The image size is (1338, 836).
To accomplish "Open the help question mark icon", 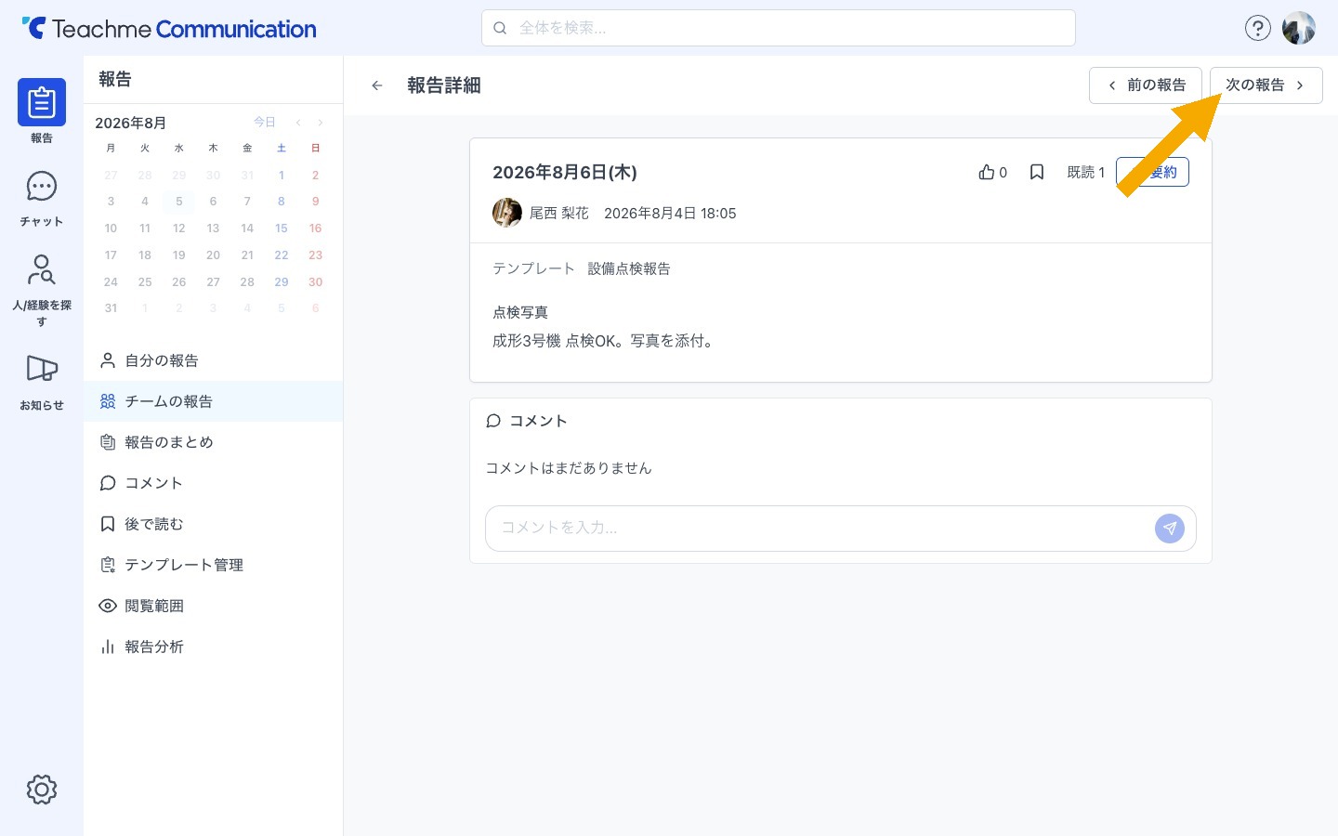I will click(x=1257, y=28).
